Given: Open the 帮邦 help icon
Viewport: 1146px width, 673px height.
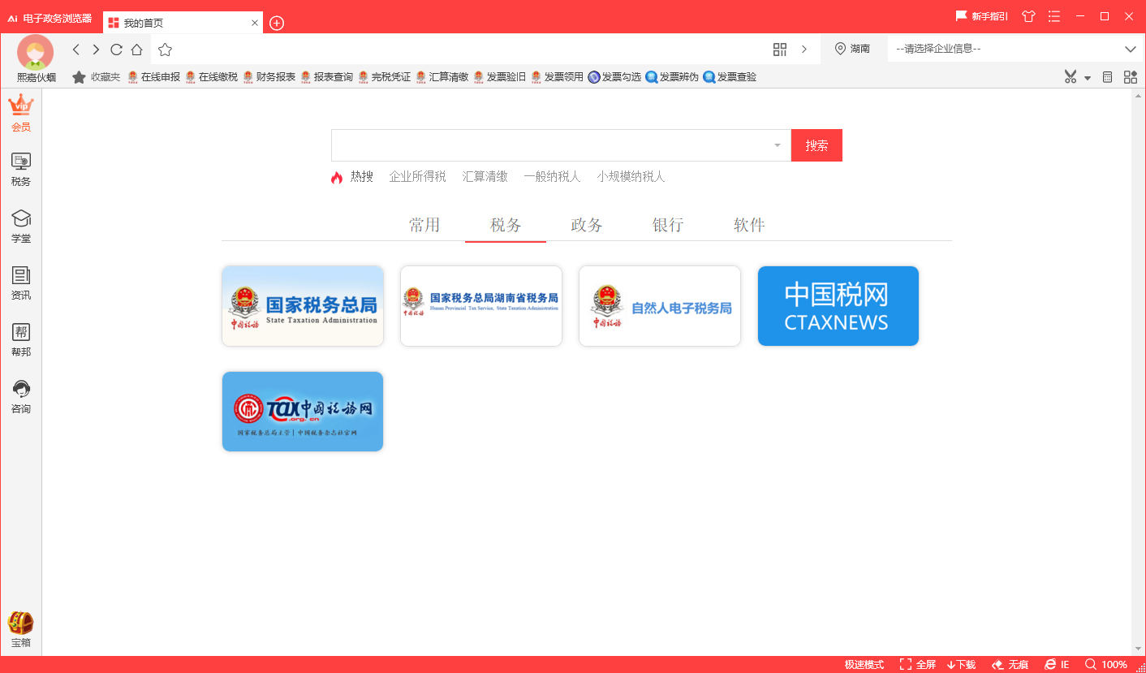Looking at the screenshot, I should click(x=21, y=340).
